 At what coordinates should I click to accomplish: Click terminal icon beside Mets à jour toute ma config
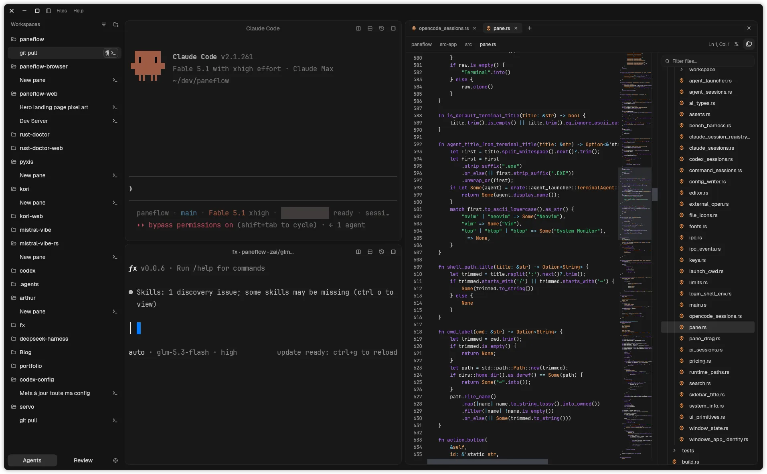point(115,393)
